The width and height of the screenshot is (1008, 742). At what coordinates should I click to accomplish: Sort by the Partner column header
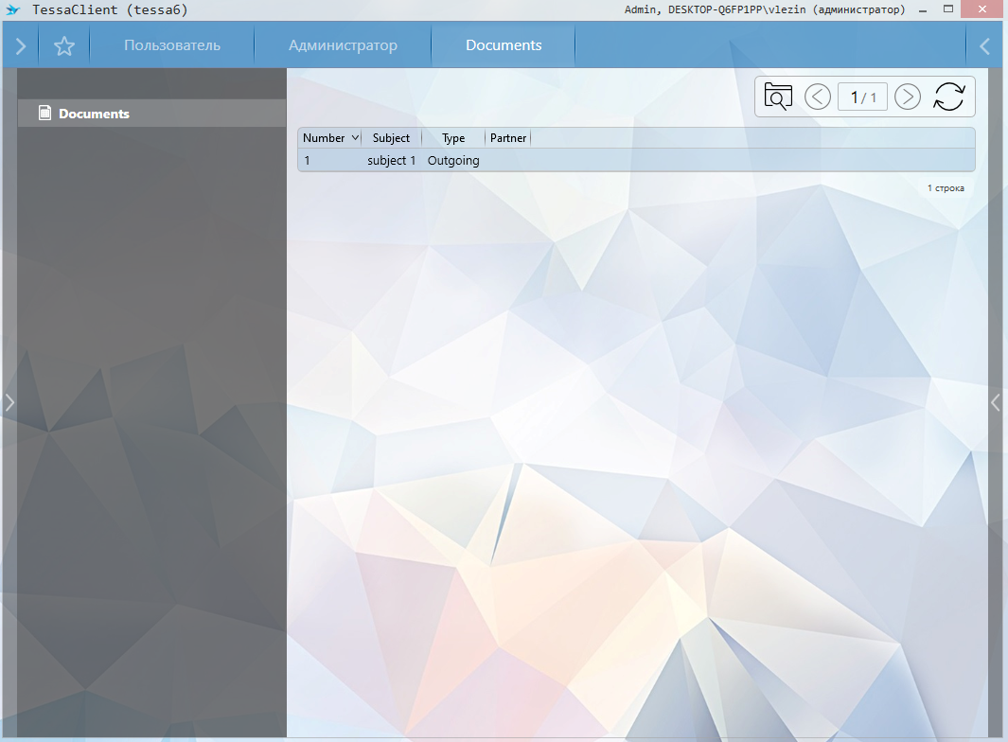pyautogui.click(x=508, y=138)
